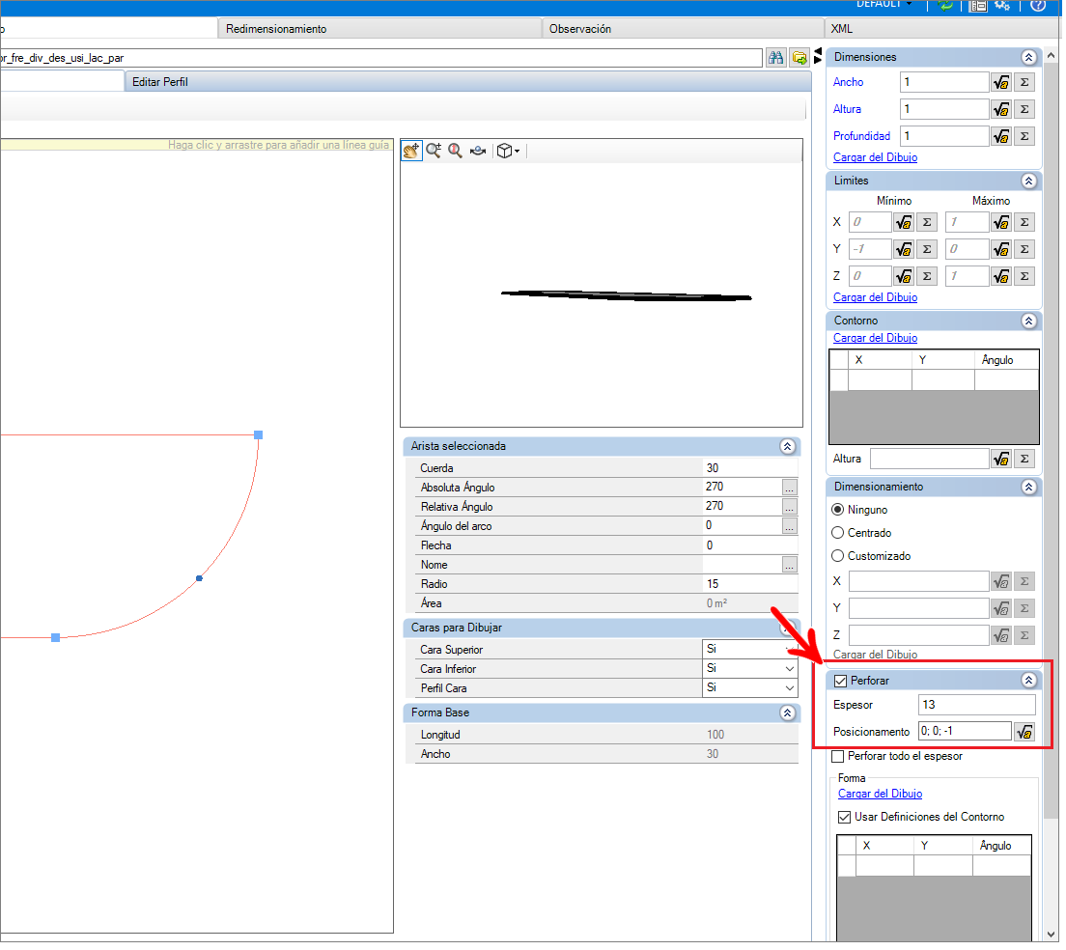Click the refresh icon in top bar
Viewport: 1066px width, 950px height.
[x=947, y=5]
